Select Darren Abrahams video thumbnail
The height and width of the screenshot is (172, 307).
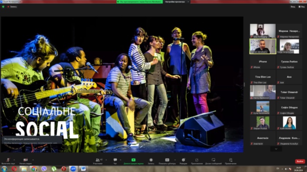[263, 46]
